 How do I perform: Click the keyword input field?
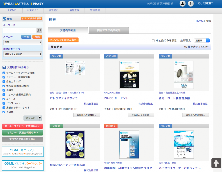[20, 30]
